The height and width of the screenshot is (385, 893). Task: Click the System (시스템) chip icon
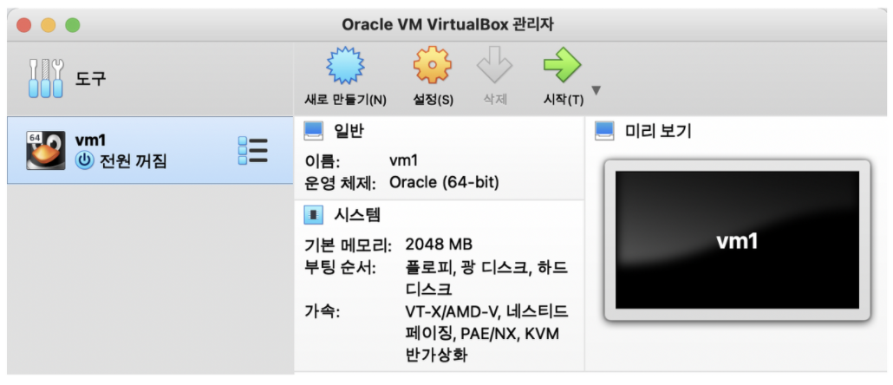(314, 215)
